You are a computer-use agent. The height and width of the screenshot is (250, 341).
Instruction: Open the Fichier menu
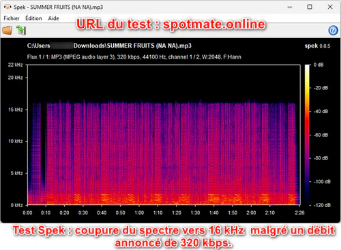coord(12,18)
